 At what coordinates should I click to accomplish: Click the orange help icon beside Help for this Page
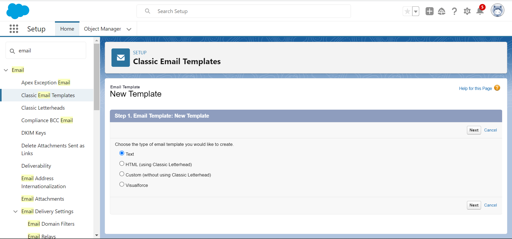497,88
